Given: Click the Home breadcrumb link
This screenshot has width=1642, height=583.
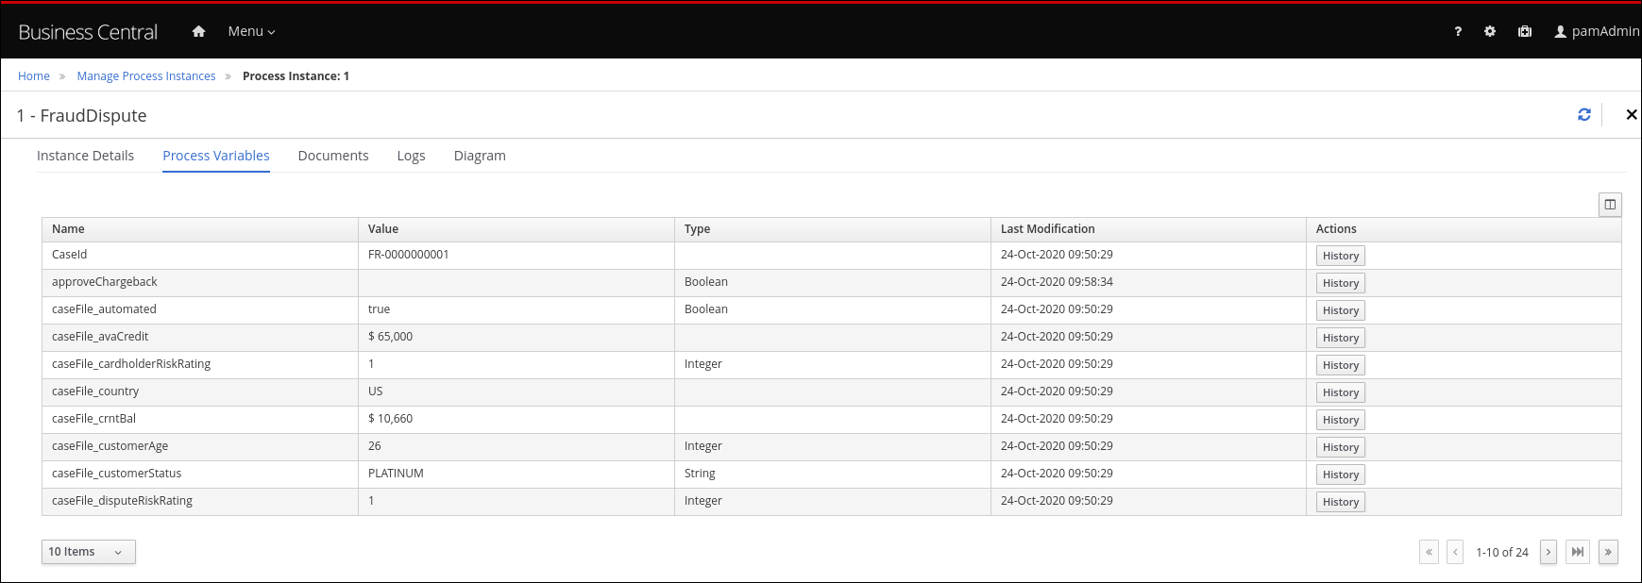Looking at the screenshot, I should (x=34, y=76).
